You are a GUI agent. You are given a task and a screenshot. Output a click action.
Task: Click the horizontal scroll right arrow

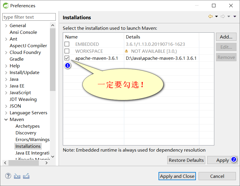(x=46, y=163)
